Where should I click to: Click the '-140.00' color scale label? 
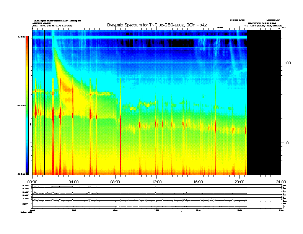coord(21,106)
